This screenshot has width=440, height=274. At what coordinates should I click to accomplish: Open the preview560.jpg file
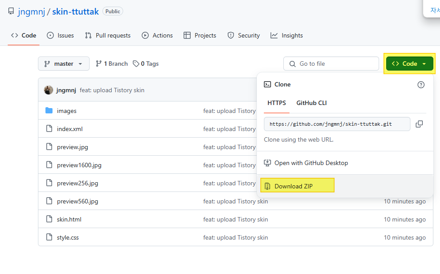pyautogui.click(x=77, y=201)
